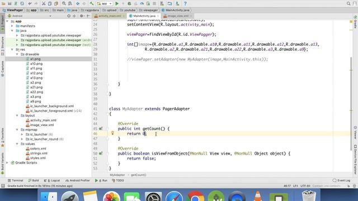Select the MainActivity.java editor tab
Screen dimensions: 358x201
click(x=144, y=16)
